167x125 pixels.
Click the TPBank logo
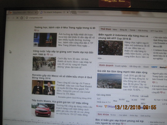[110, 107]
